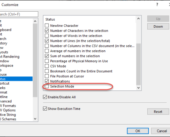Toggle the Enable/Disable All checkbox
The image size is (170, 137).
[45, 97]
